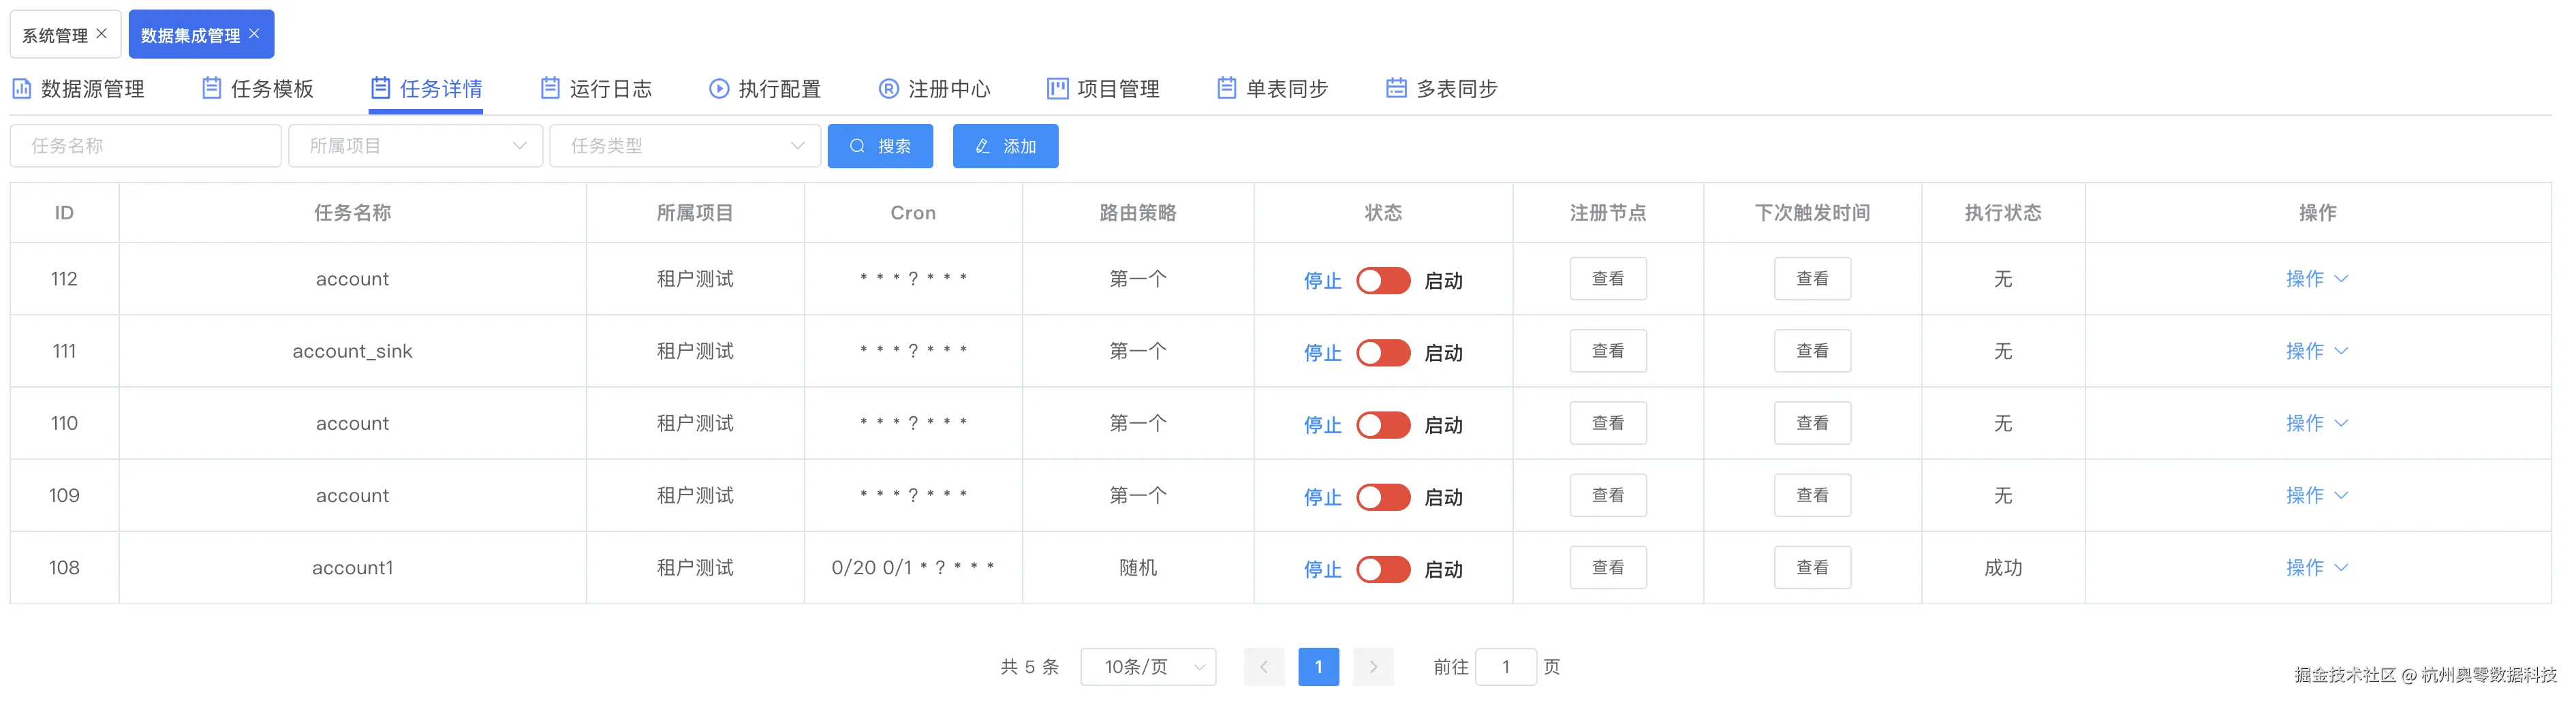Image resolution: width=2576 pixels, height=703 pixels.
Task: Enable task 112 with its 启动 toggle
Action: pyautogui.click(x=1383, y=280)
